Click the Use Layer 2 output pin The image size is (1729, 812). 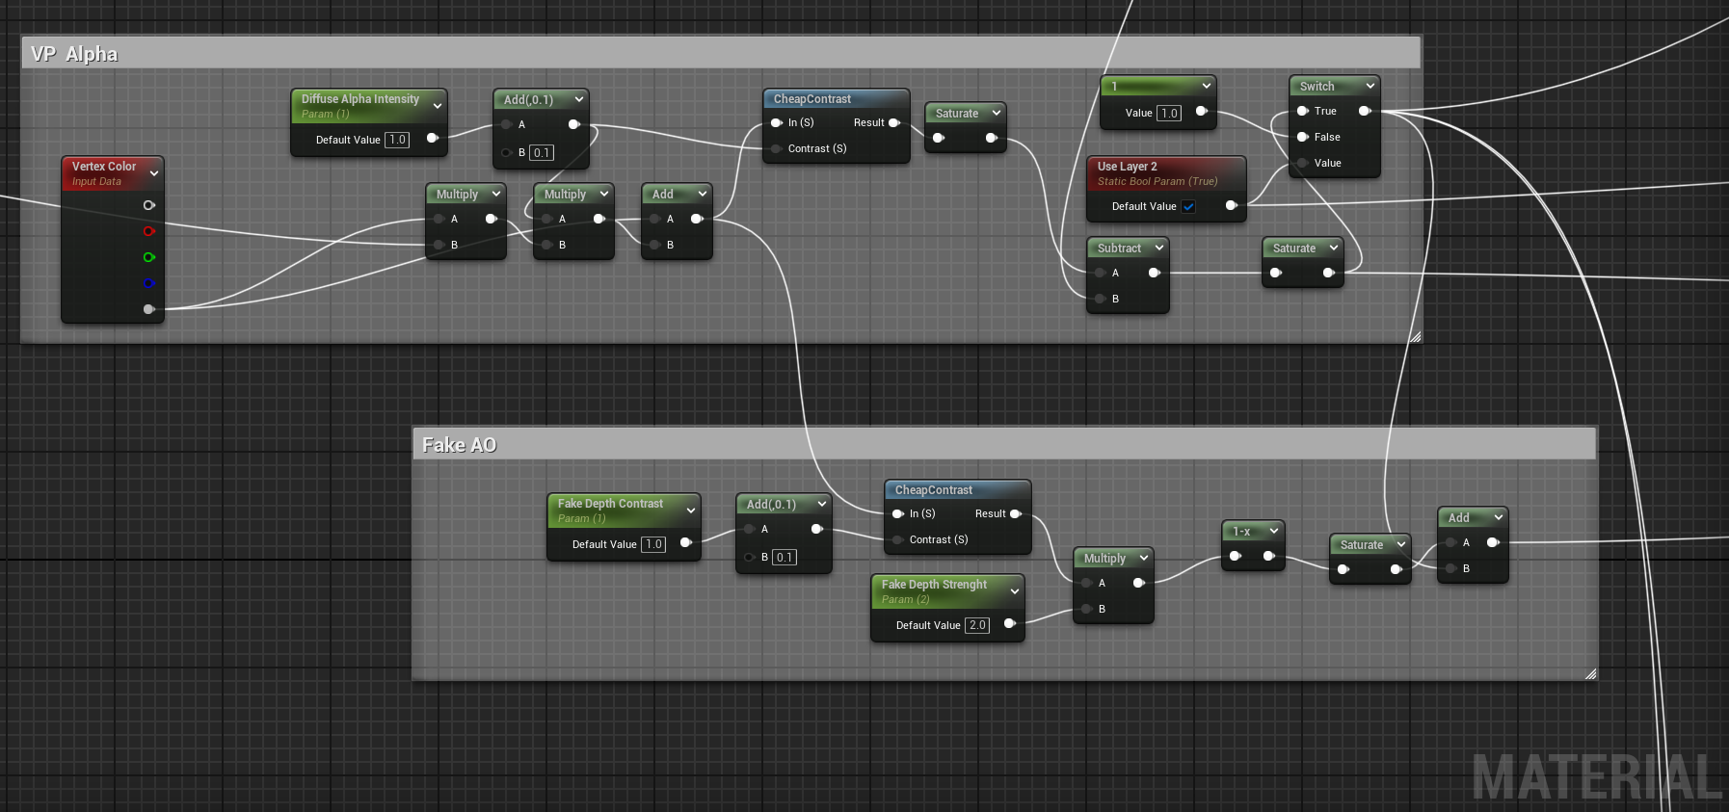(1231, 205)
